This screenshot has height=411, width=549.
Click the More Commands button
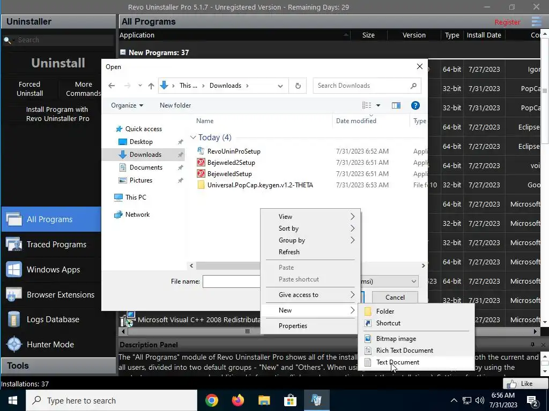(x=83, y=89)
